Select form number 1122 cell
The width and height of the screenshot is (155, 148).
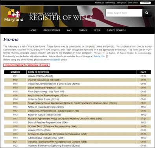(x=15, y=146)
